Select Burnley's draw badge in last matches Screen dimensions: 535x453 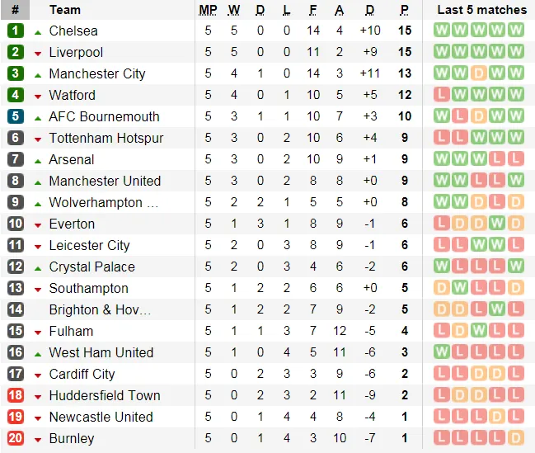tap(516, 438)
